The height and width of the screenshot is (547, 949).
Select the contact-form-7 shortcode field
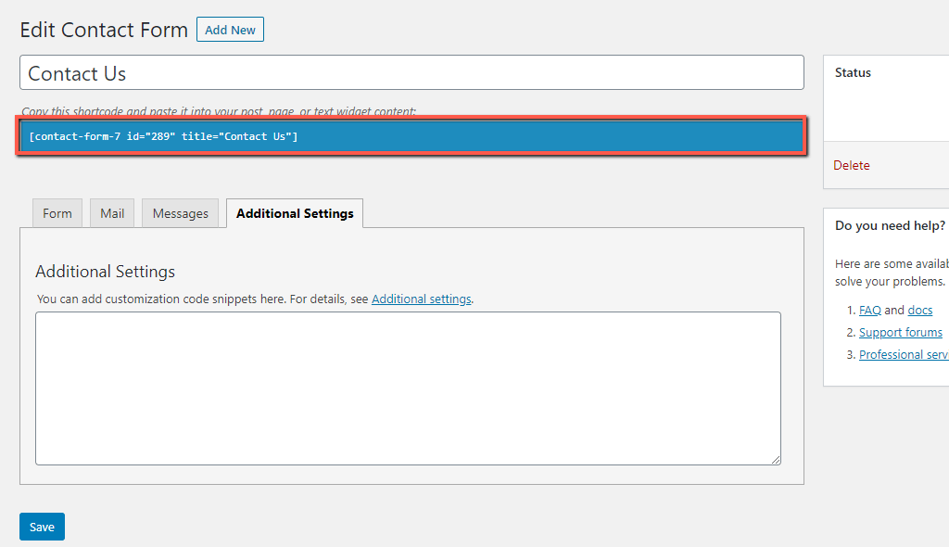point(411,136)
